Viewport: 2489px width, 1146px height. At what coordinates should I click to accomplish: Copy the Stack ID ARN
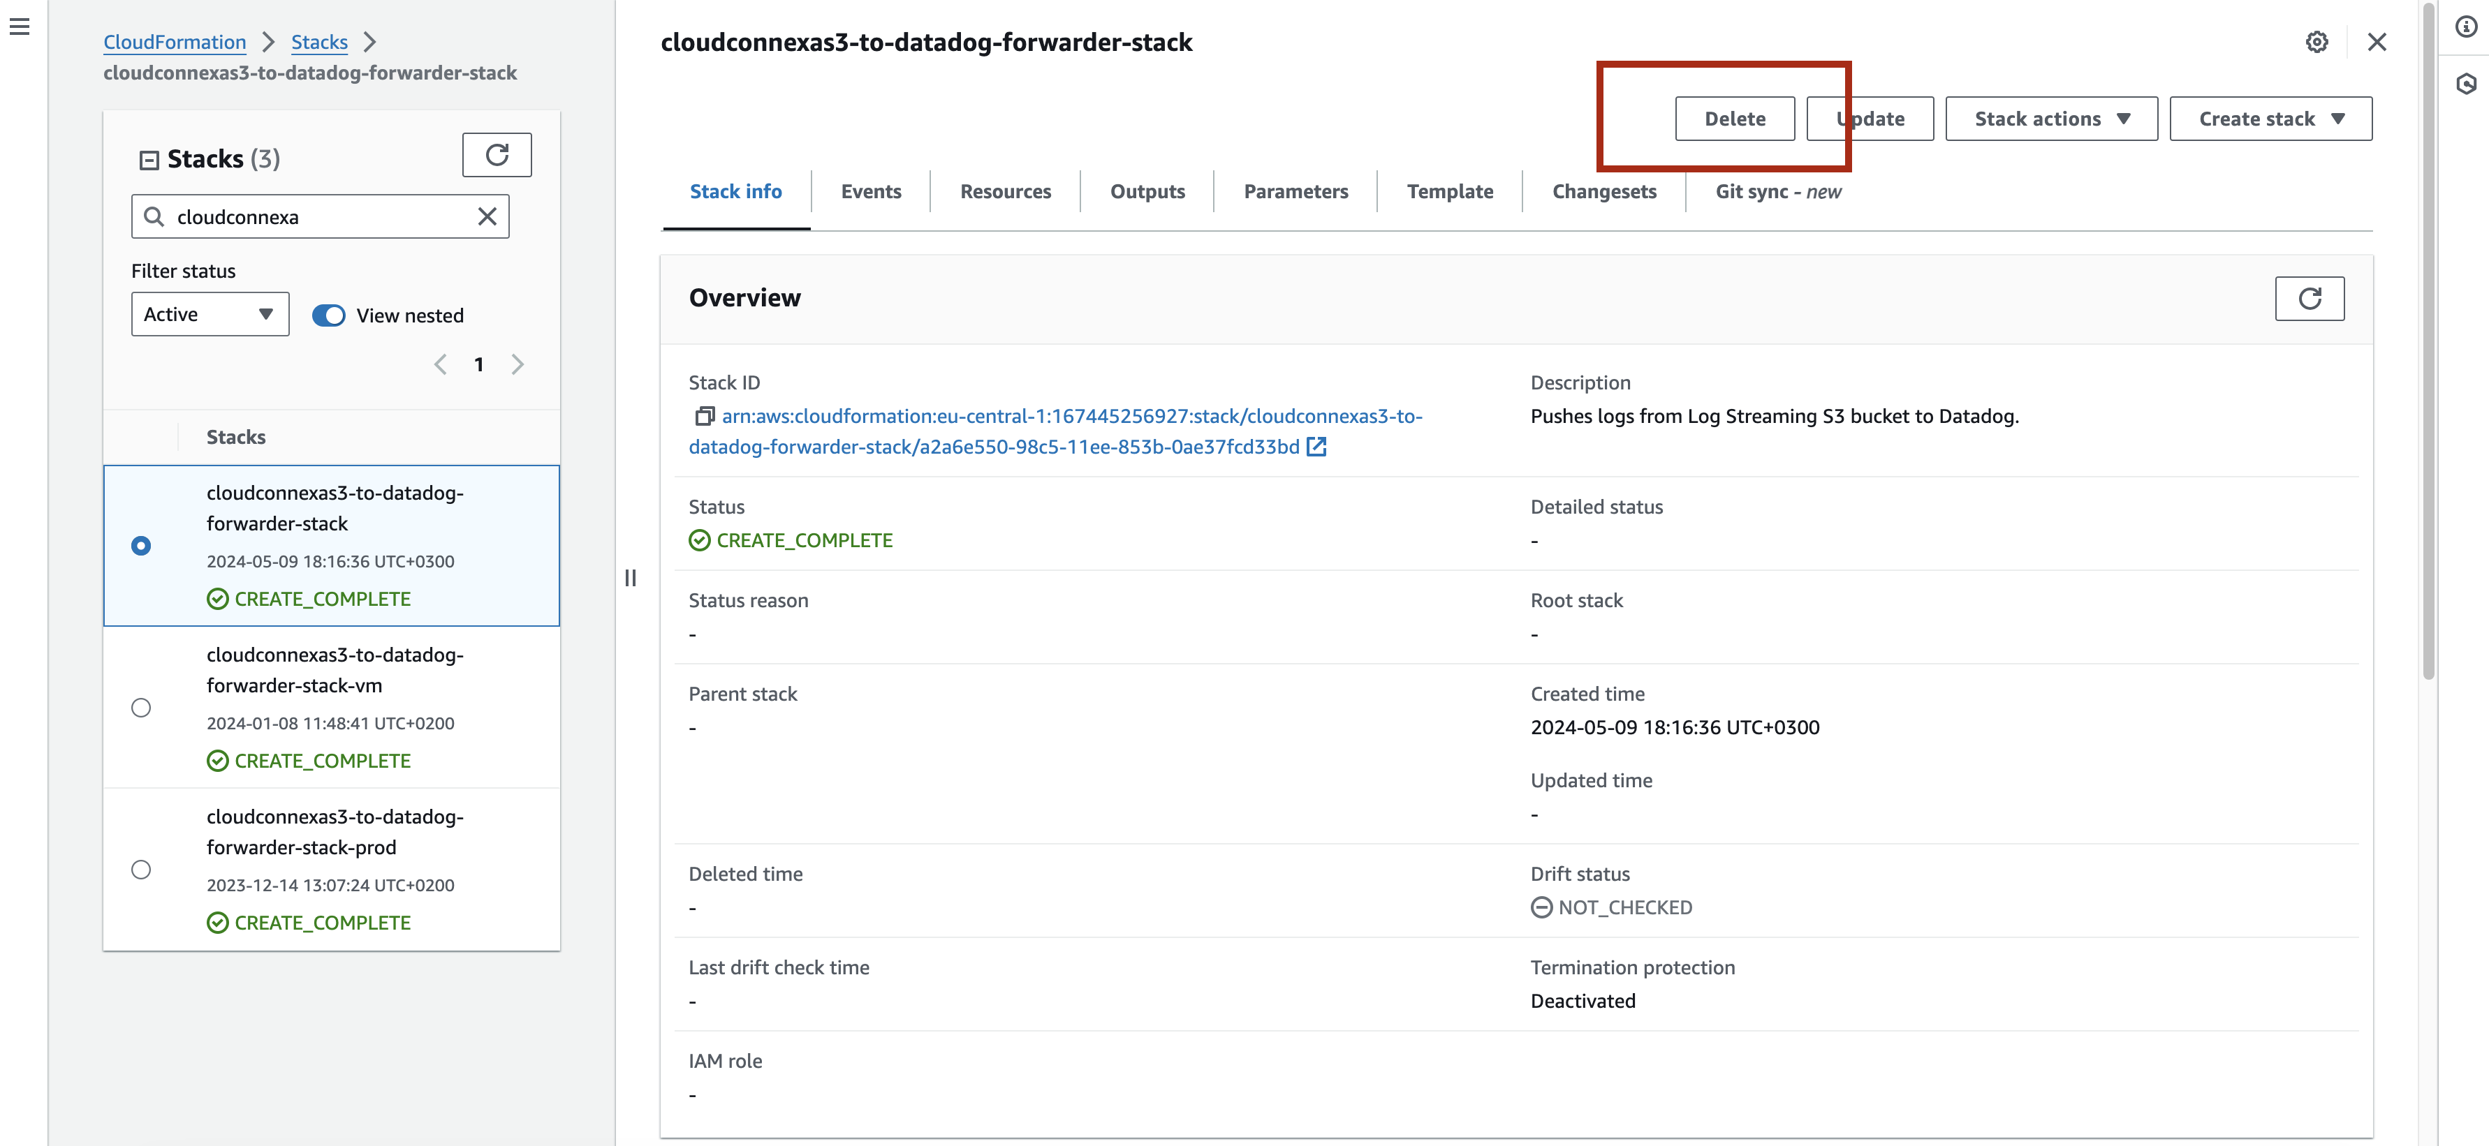point(705,416)
